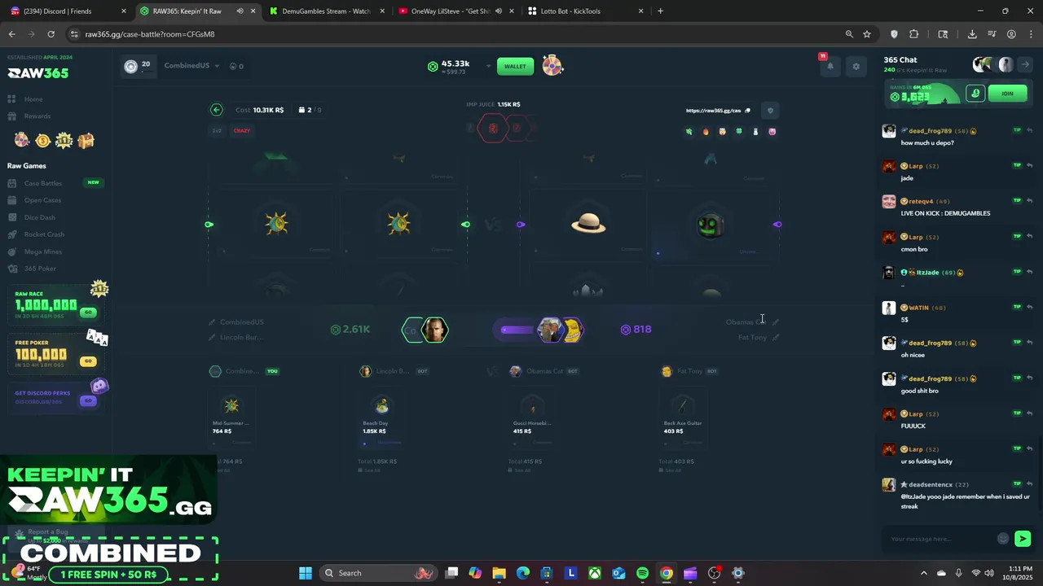Go to Home in the sidebar
The image size is (1043, 586).
point(33,99)
